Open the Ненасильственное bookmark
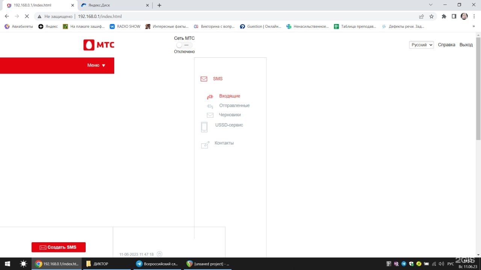This screenshot has height=270, width=481. (x=307, y=27)
